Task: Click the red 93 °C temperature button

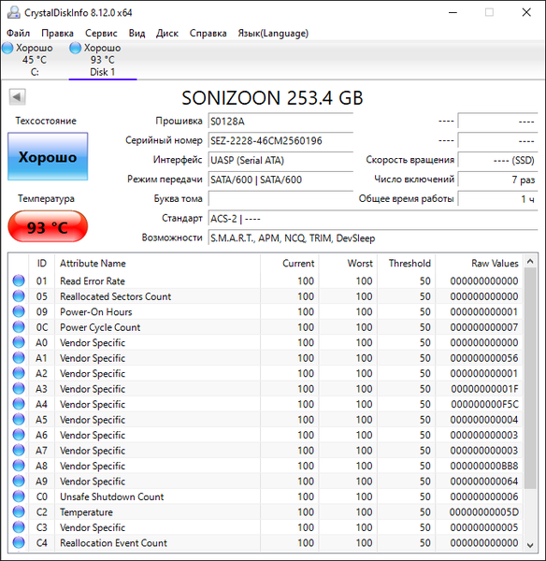Action: (48, 227)
